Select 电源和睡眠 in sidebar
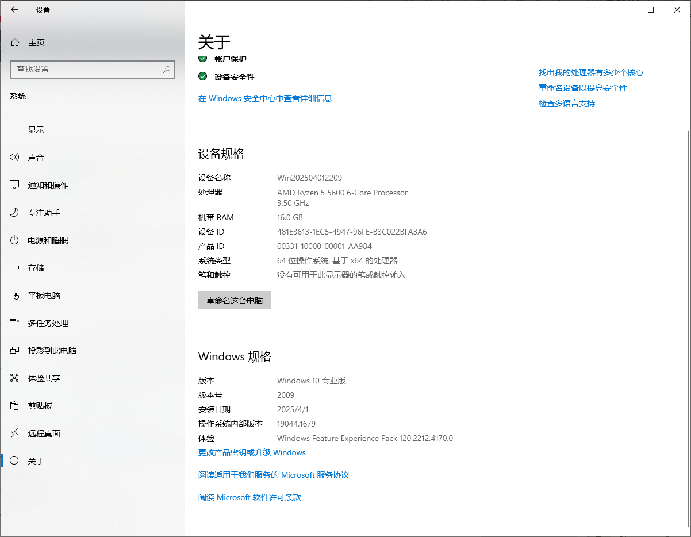The height and width of the screenshot is (537, 691). click(x=92, y=240)
